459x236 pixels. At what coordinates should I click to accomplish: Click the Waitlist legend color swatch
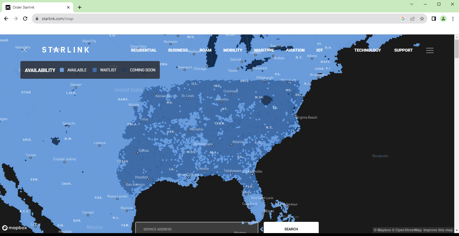coord(95,70)
